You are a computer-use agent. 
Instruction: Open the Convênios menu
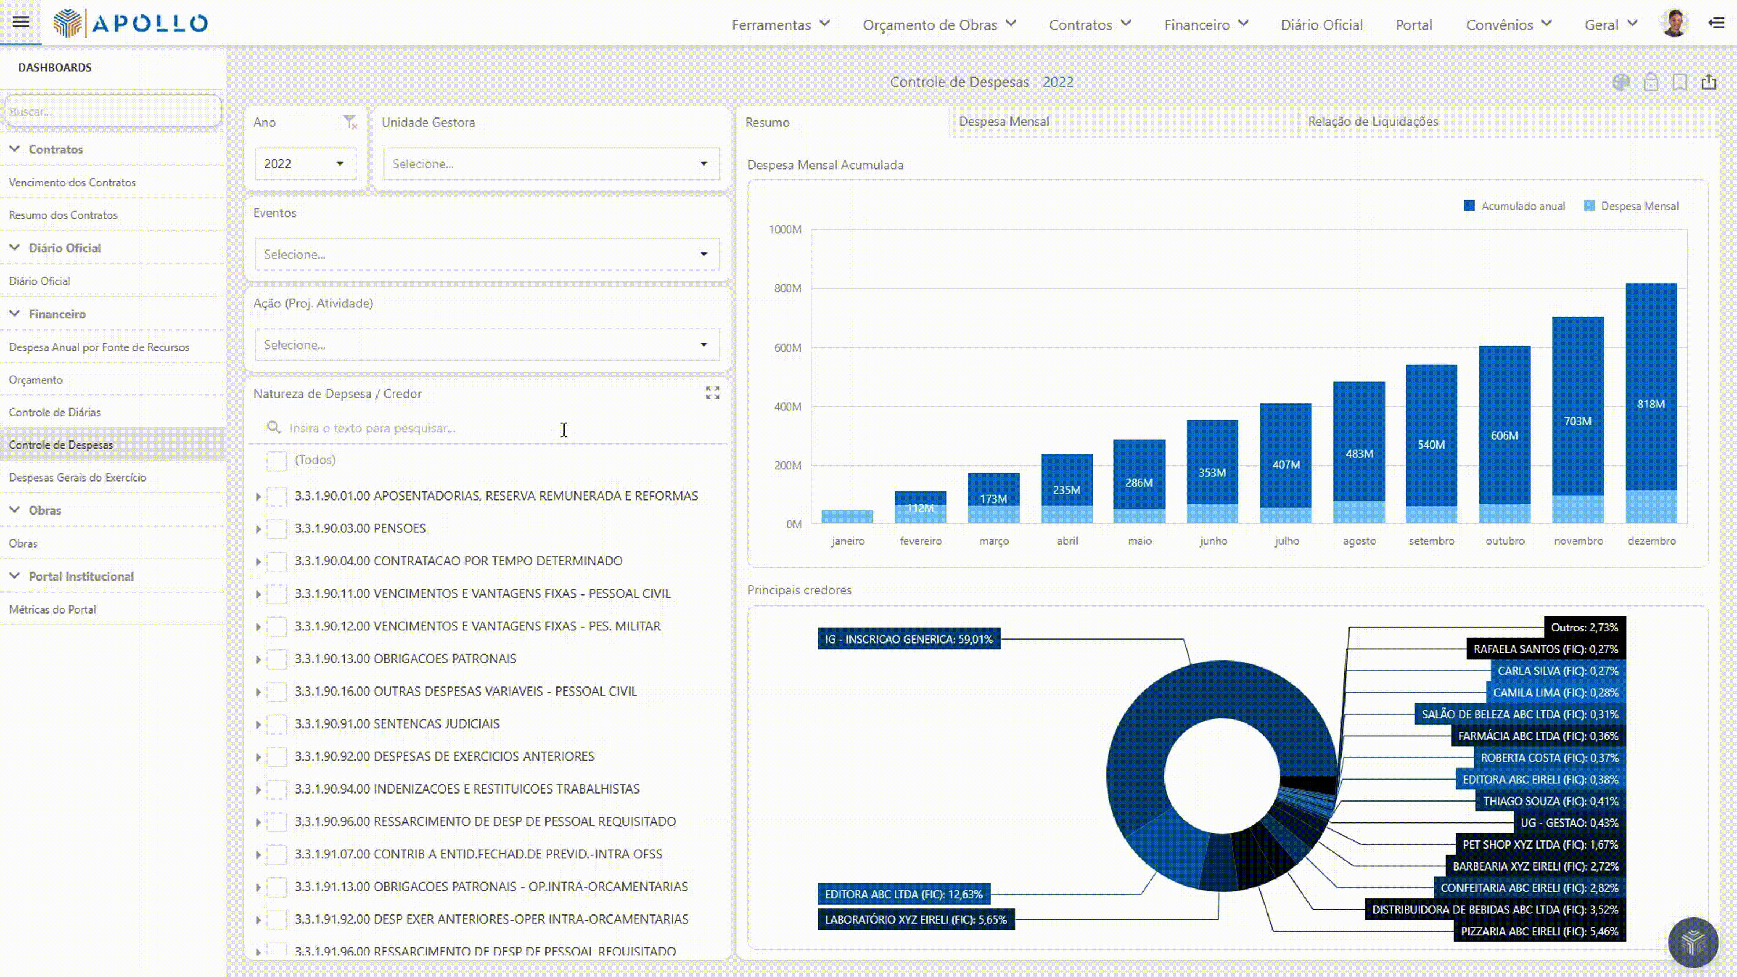1509,24
